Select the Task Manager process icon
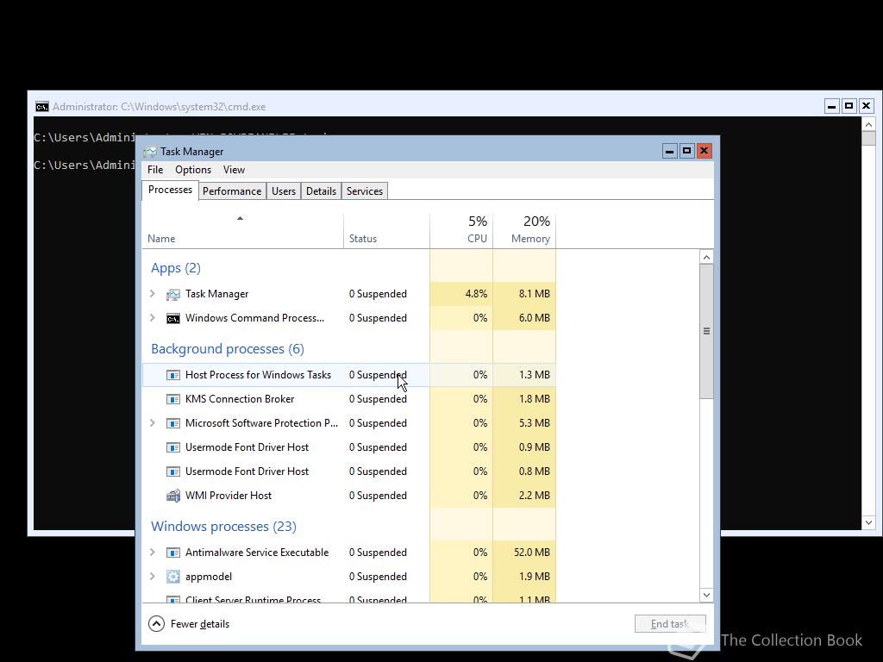The image size is (883, 662). click(x=172, y=293)
